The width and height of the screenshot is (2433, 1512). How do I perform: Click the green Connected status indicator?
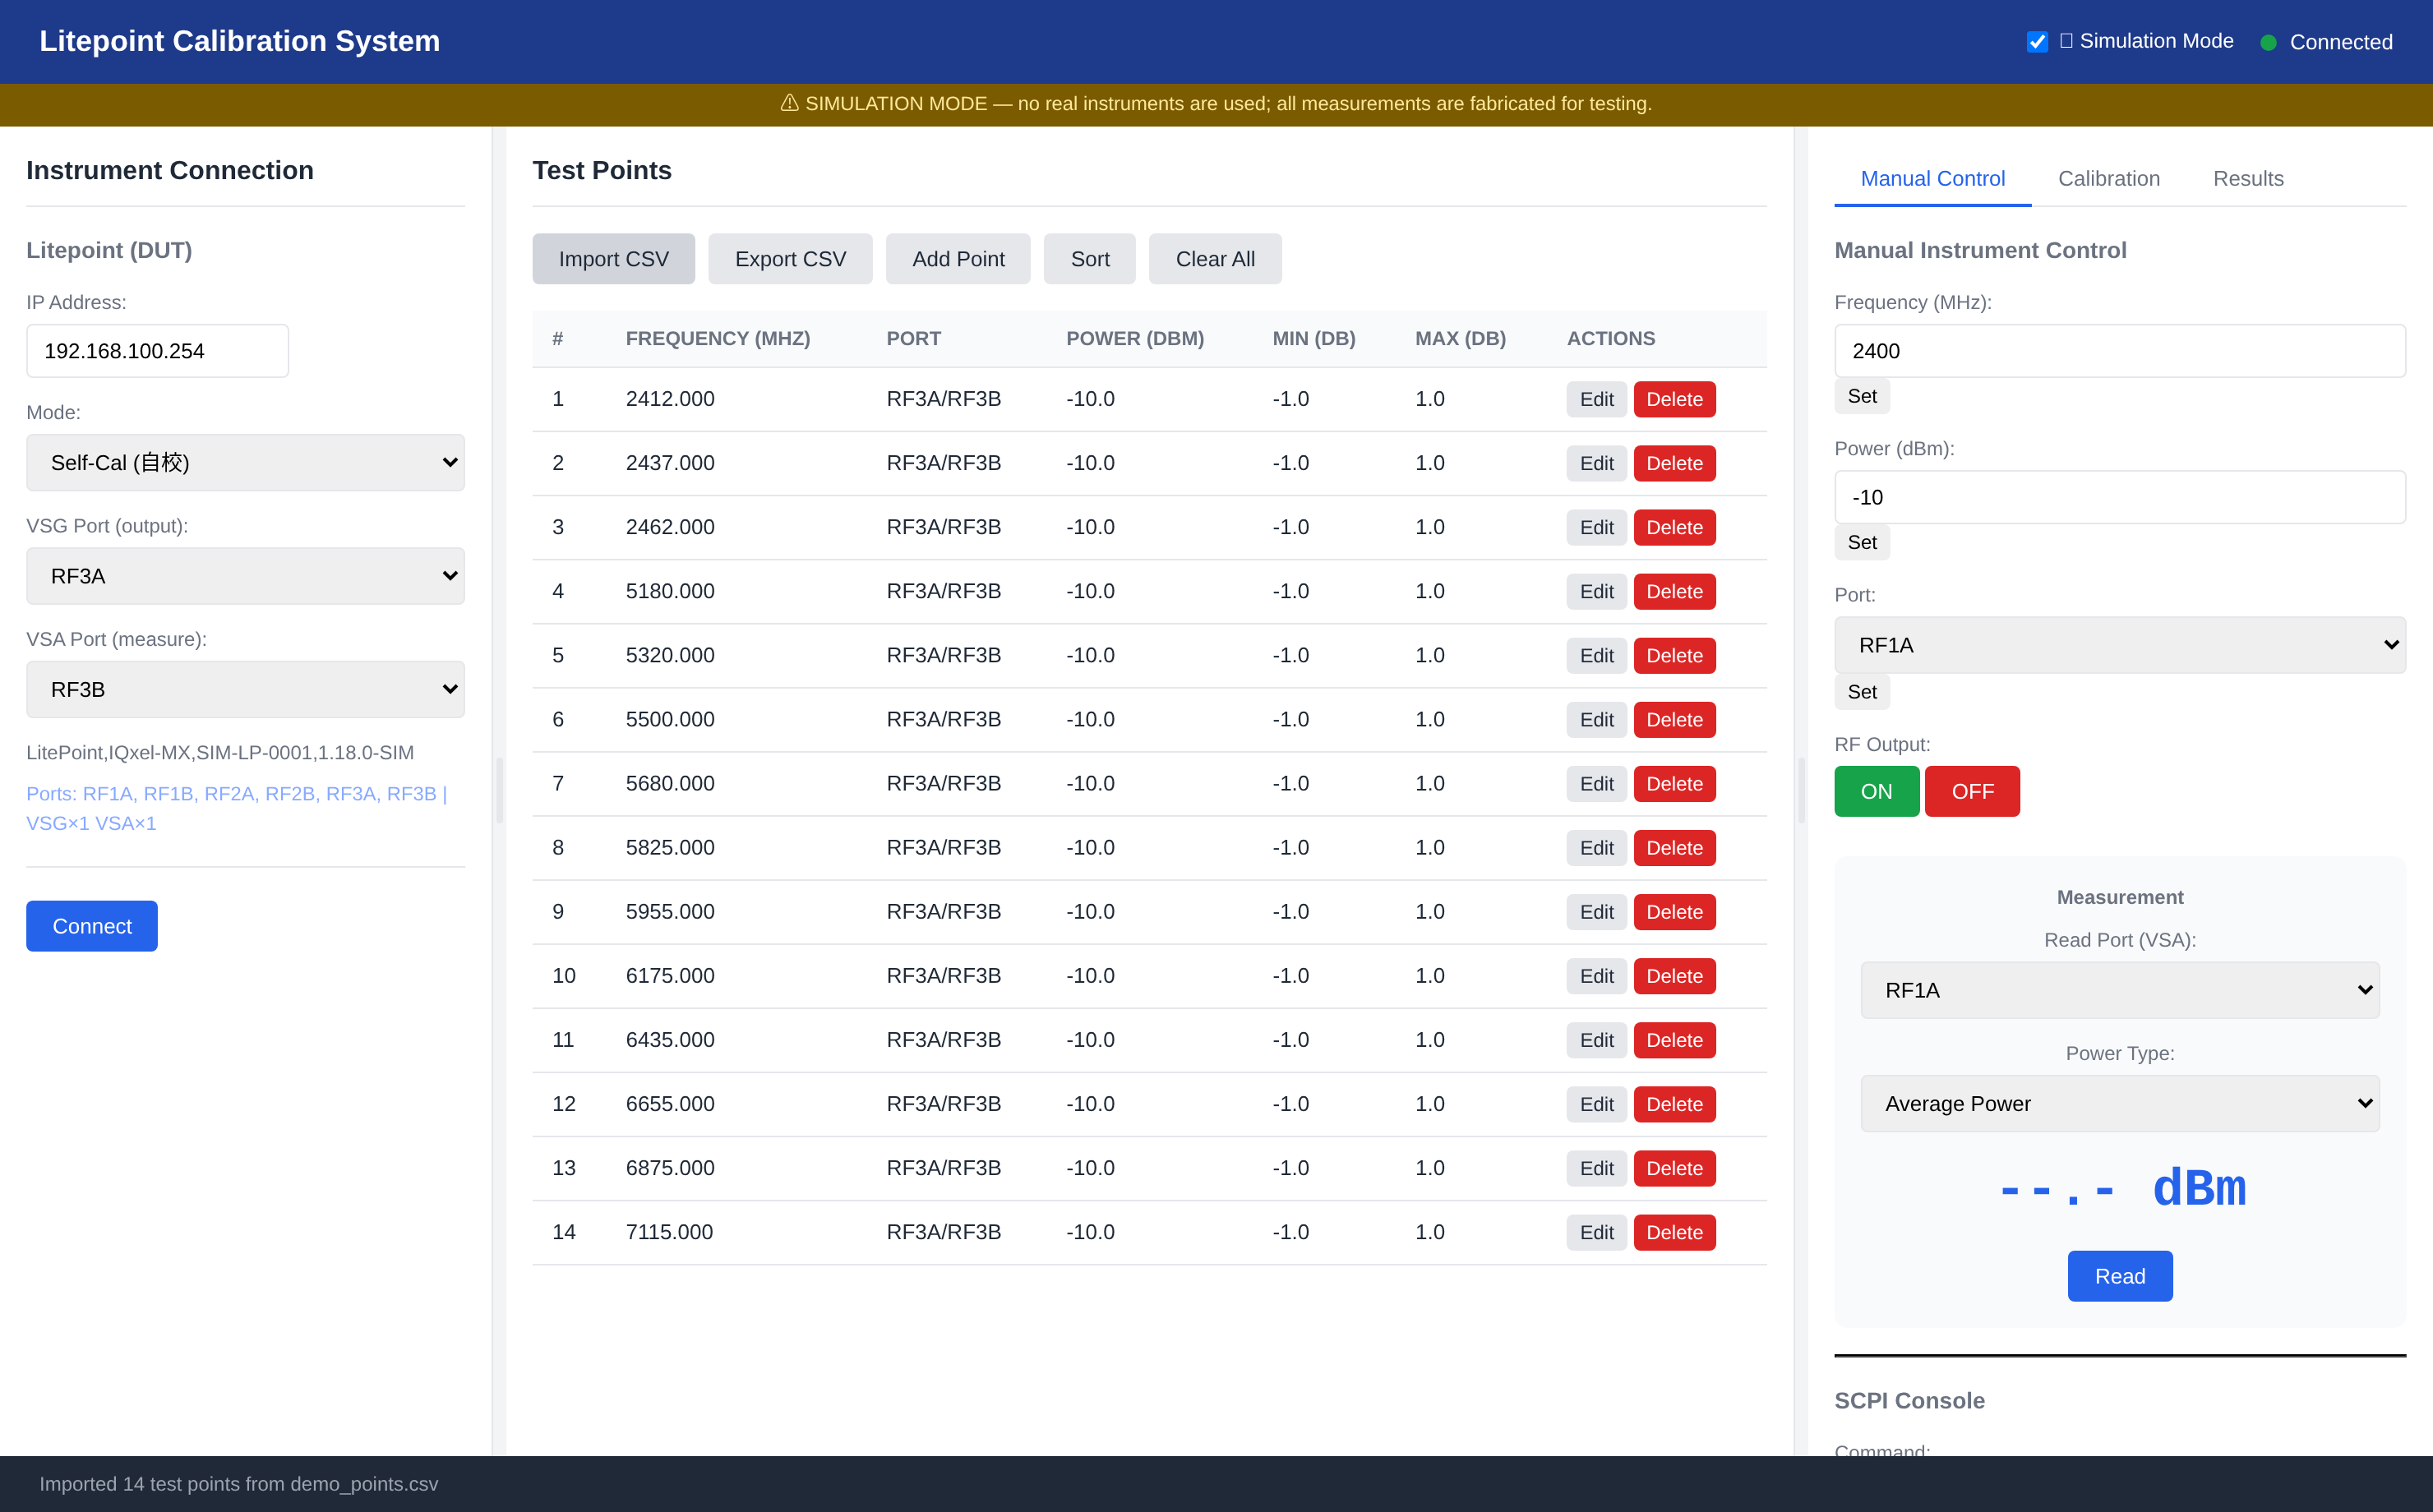pyautogui.click(x=2268, y=42)
